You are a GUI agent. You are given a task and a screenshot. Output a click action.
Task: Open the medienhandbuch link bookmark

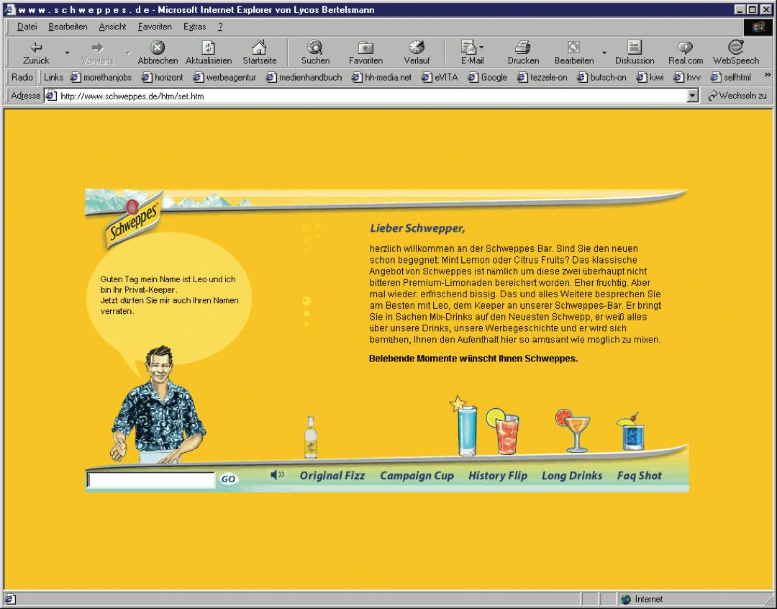click(304, 77)
